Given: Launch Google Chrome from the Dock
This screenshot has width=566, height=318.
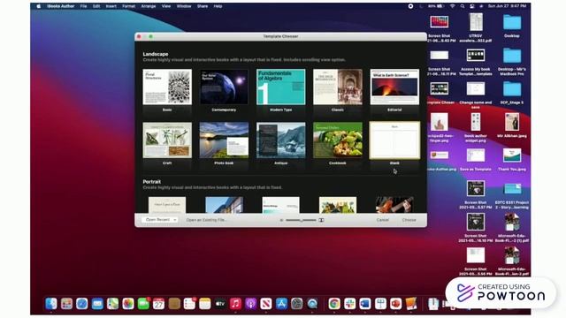Looking at the screenshot, I should 334,304.
